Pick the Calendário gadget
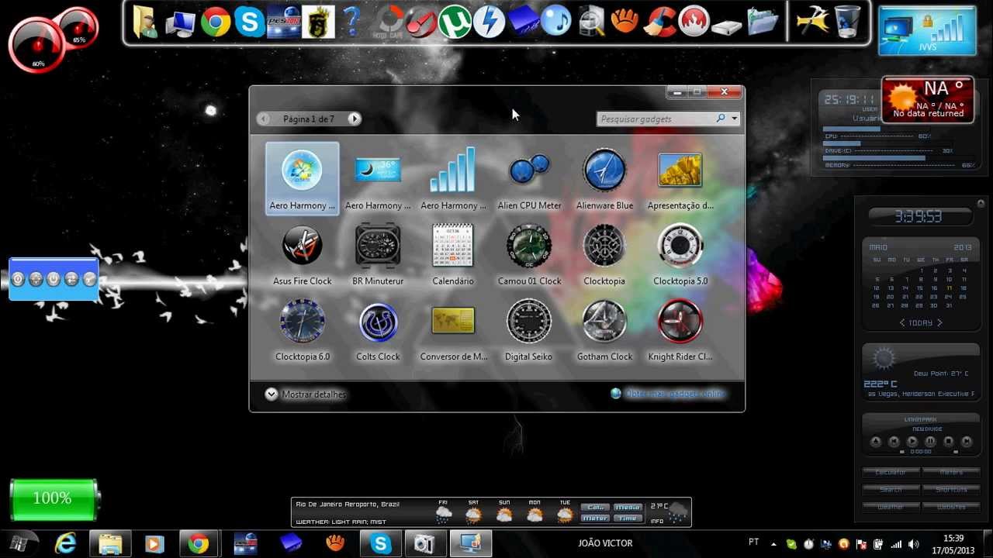Screen dimensions: 993x558 point(453,255)
